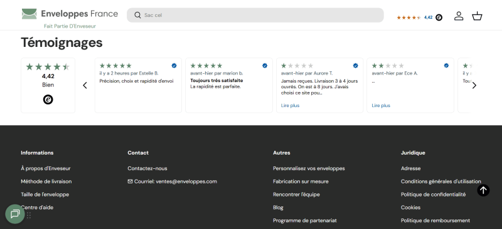Open Lire plus on Aurore T. review
502x229 pixels.
(290, 105)
